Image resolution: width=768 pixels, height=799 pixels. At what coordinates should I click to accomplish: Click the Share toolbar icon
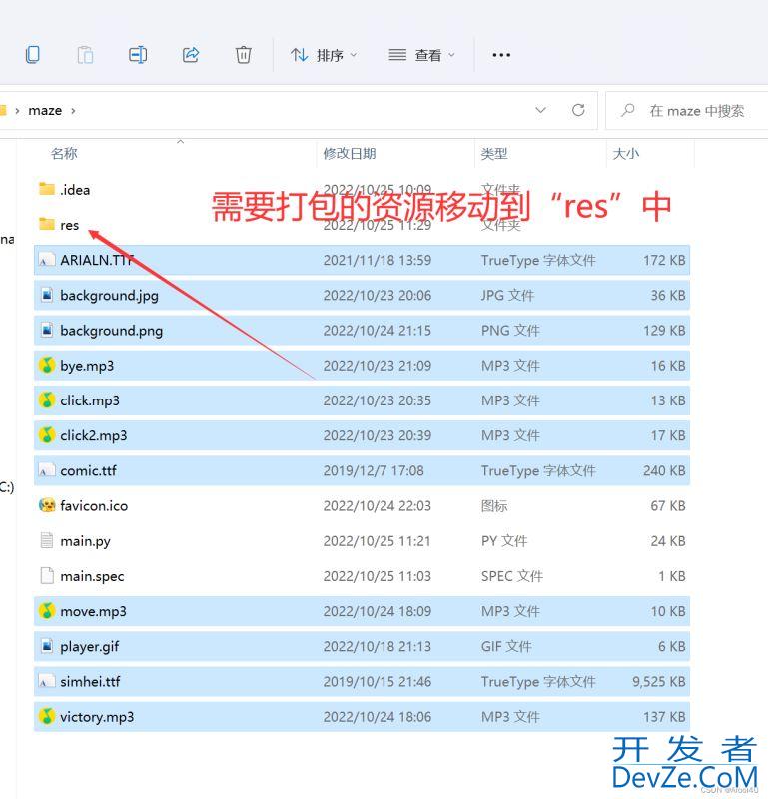coord(191,55)
